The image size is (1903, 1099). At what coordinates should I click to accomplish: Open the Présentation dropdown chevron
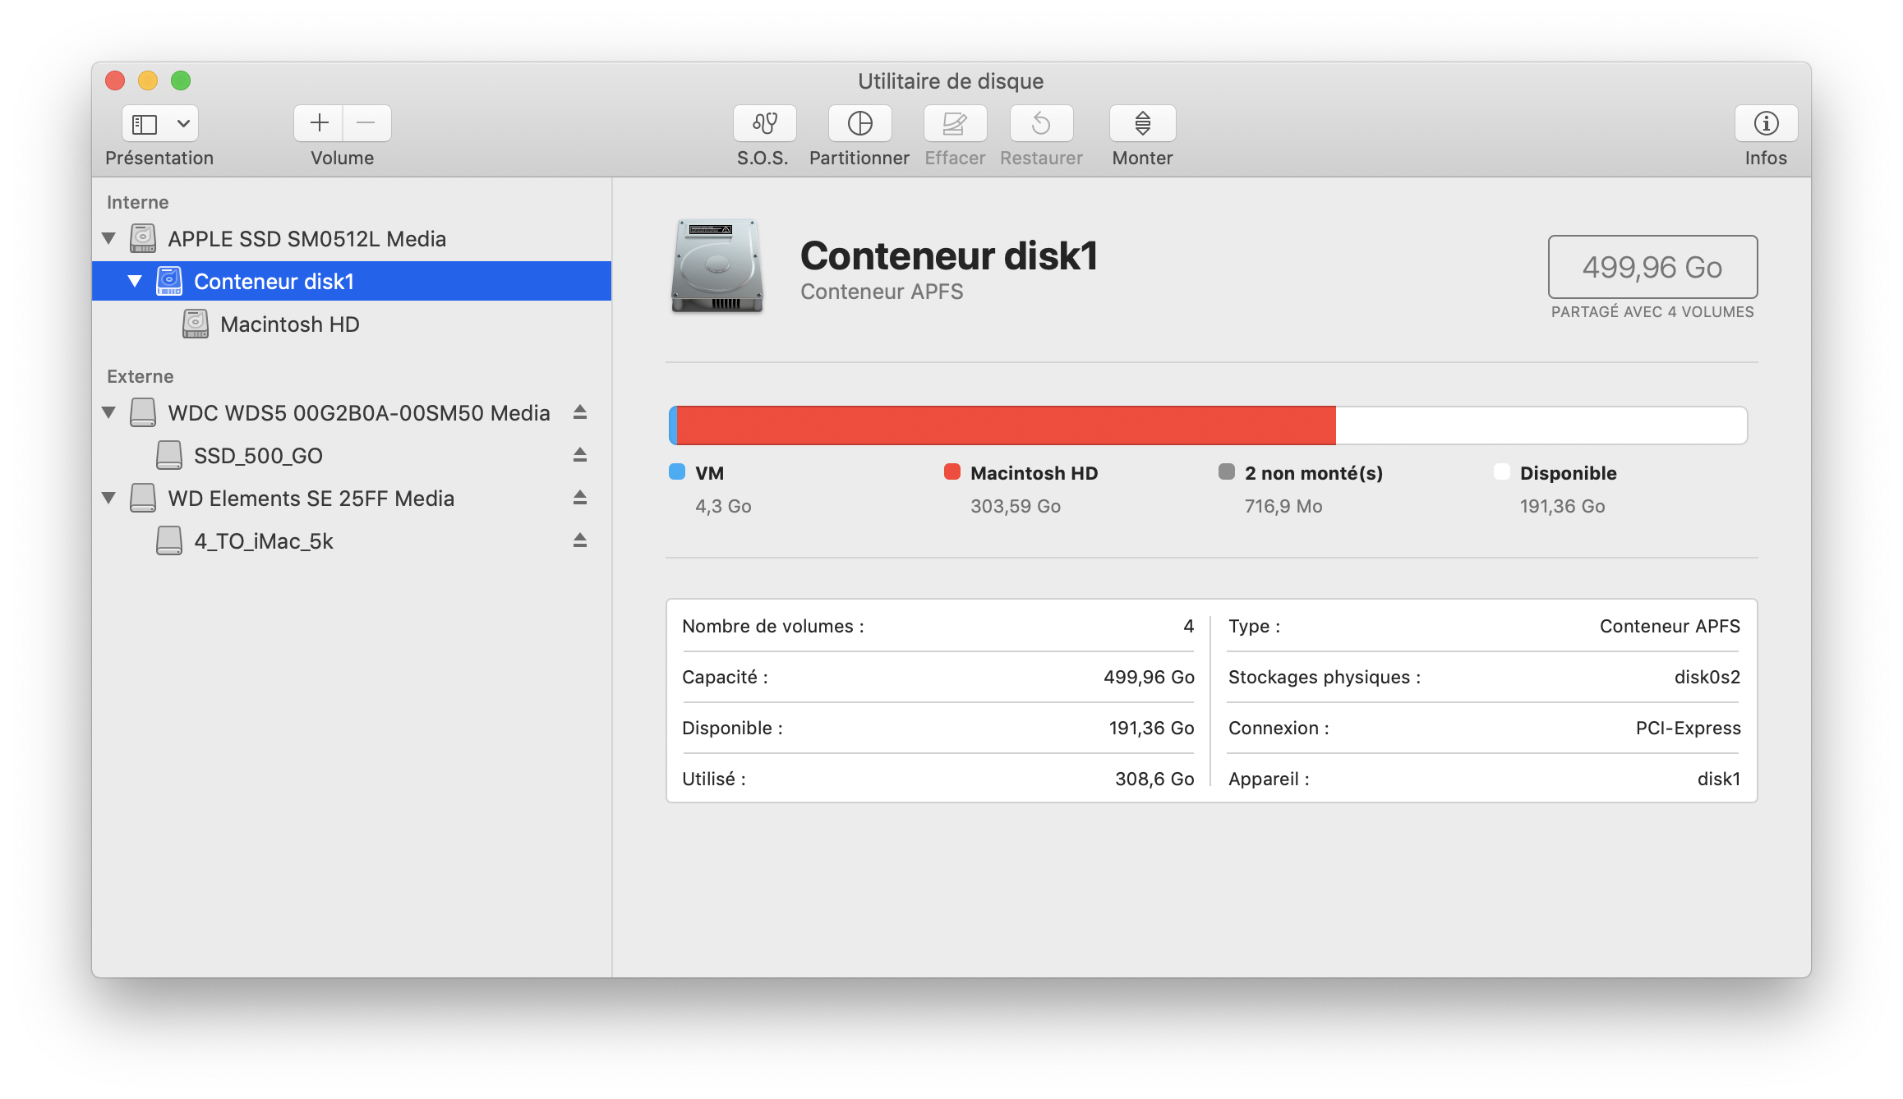click(x=183, y=123)
